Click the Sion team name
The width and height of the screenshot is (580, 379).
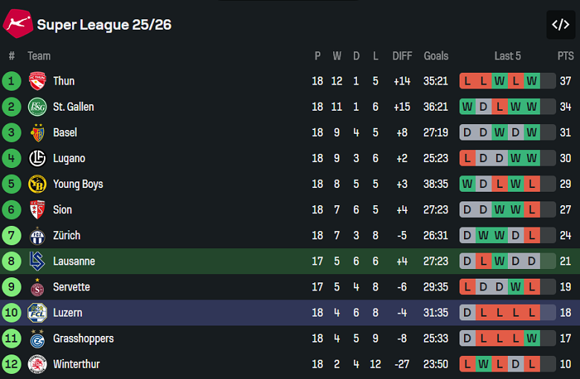pyautogui.click(x=62, y=210)
